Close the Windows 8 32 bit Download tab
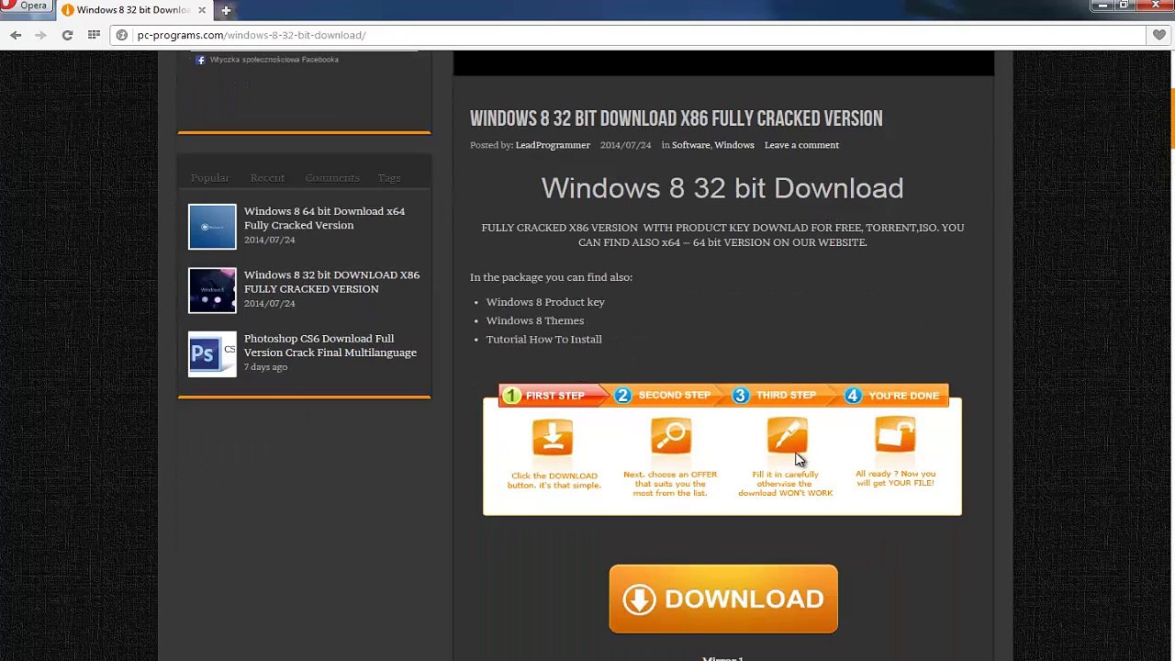This screenshot has width=1175, height=661. point(202,10)
